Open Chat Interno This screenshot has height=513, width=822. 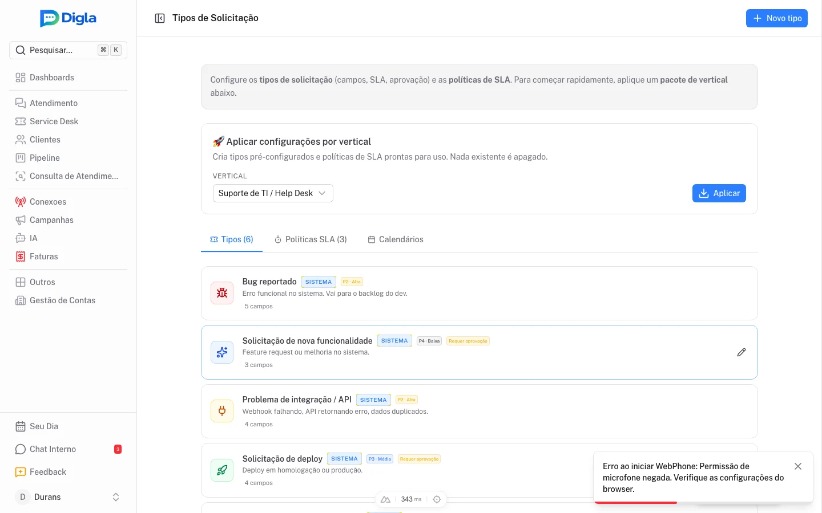tap(68, 449)
